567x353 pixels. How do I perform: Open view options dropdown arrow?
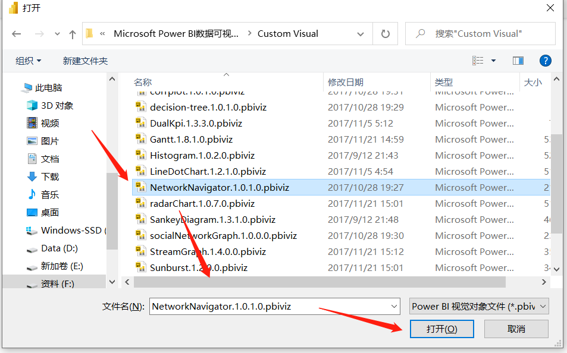[x=493, y=61]
